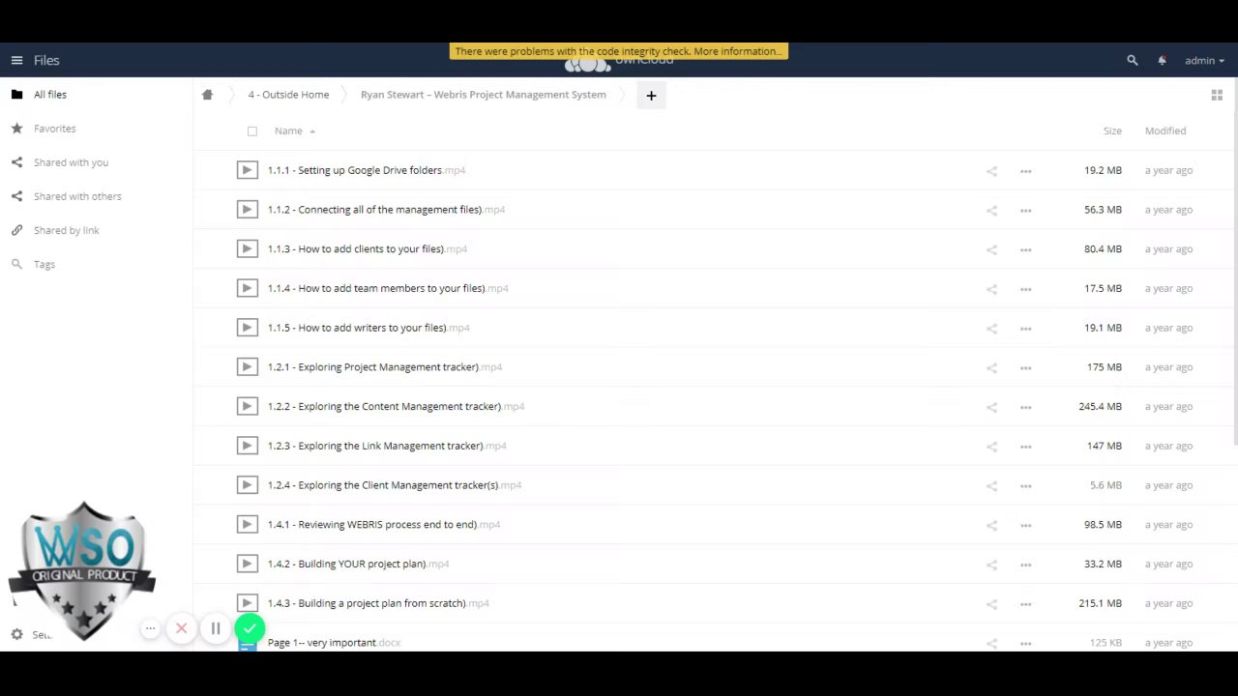This screenshot has width=1238, height=696.
Task: Share 1.1.5 add writers video
Action: [x=991, y=328]
